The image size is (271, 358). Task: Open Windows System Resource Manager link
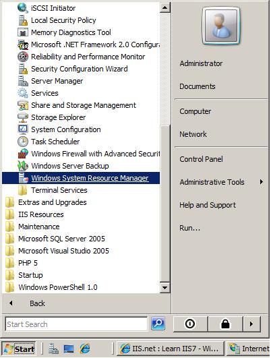(x=90, y=178)
